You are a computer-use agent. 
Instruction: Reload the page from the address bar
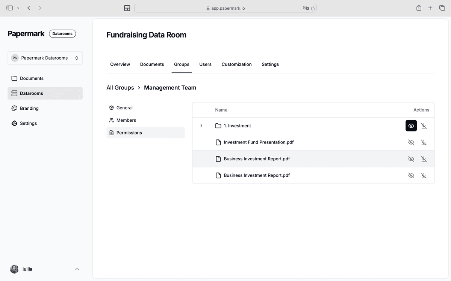(313, 8)
